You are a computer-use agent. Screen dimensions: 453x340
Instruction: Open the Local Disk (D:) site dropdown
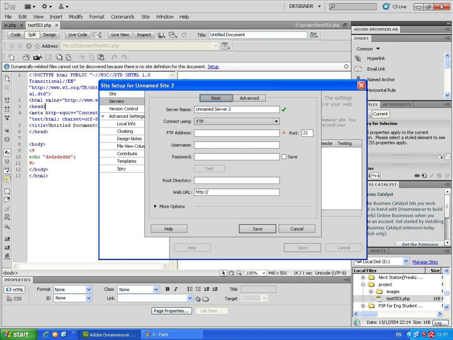pyautogui.click(x=406, y=261)
